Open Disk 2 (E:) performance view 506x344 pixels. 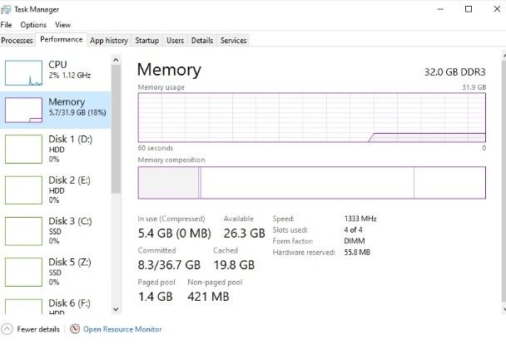click(x=56, y=189)
